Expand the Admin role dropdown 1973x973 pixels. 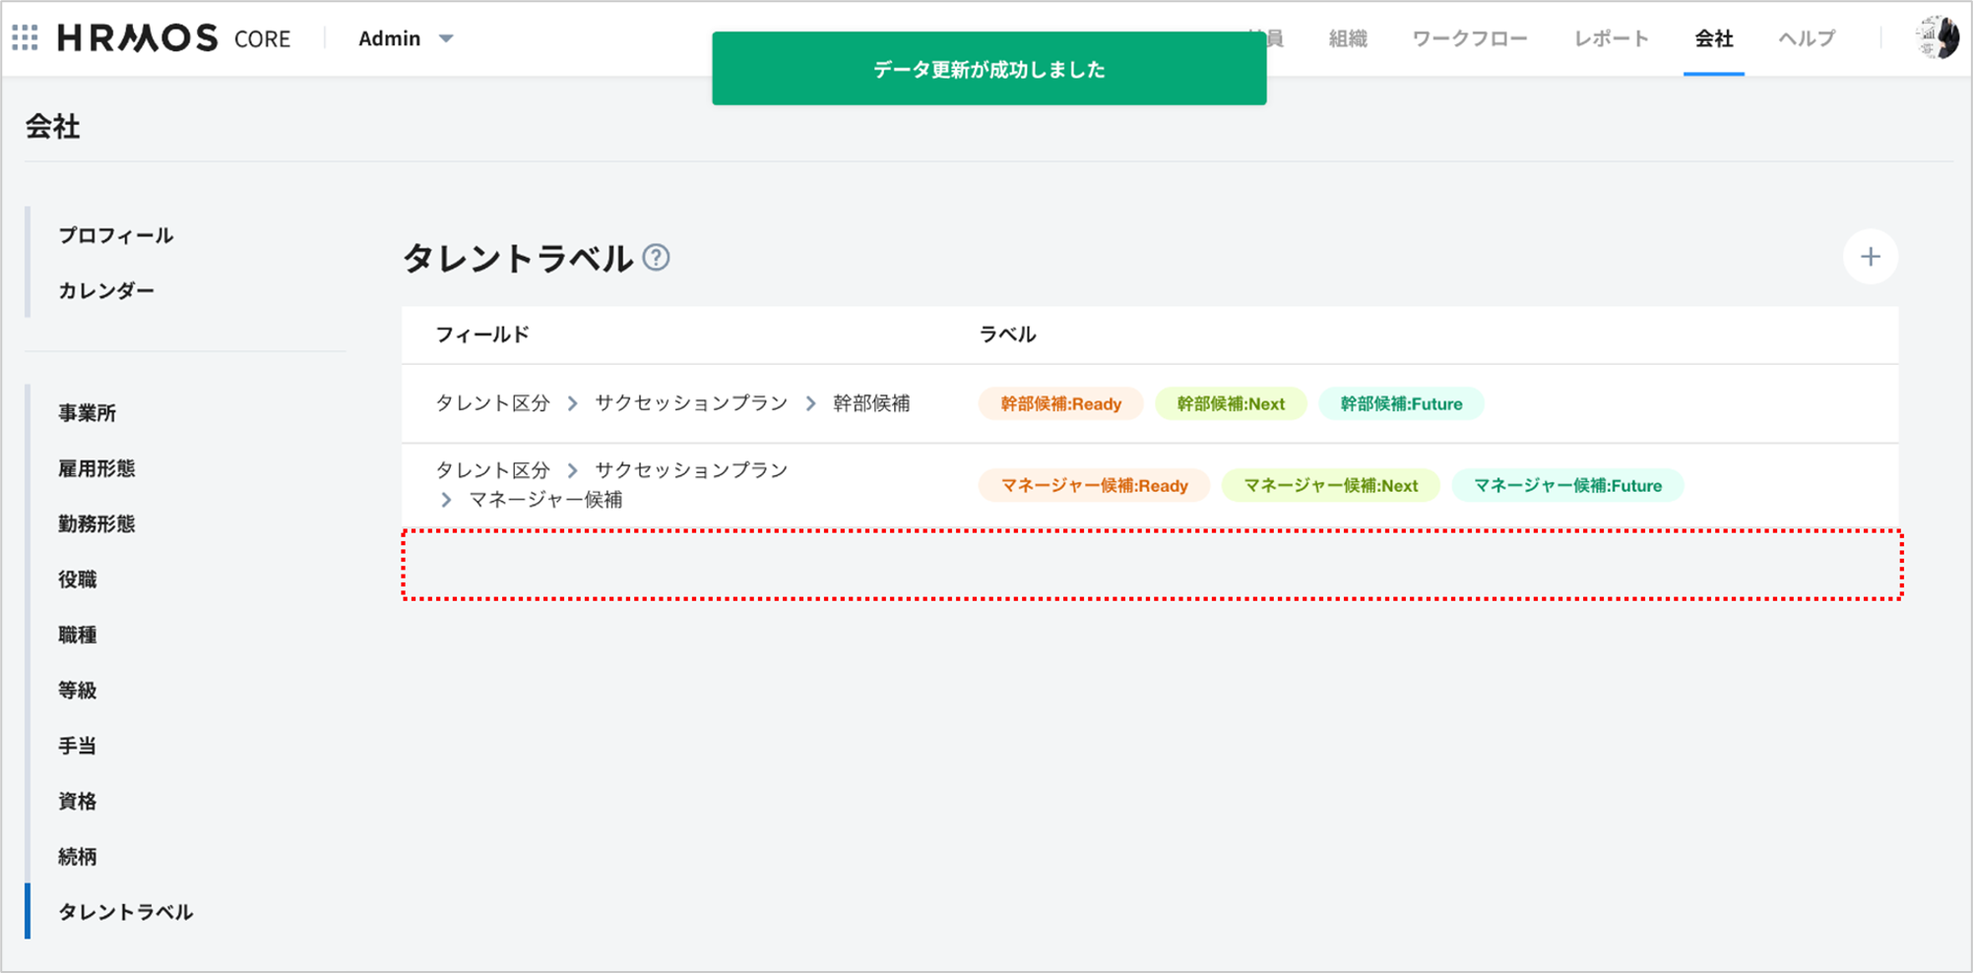(406, 38)
